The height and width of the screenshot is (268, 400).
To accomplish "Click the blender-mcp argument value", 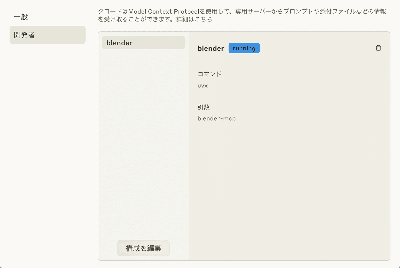I will tap(217, 118).
